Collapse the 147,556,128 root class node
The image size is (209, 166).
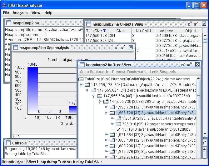pos(81,85)
